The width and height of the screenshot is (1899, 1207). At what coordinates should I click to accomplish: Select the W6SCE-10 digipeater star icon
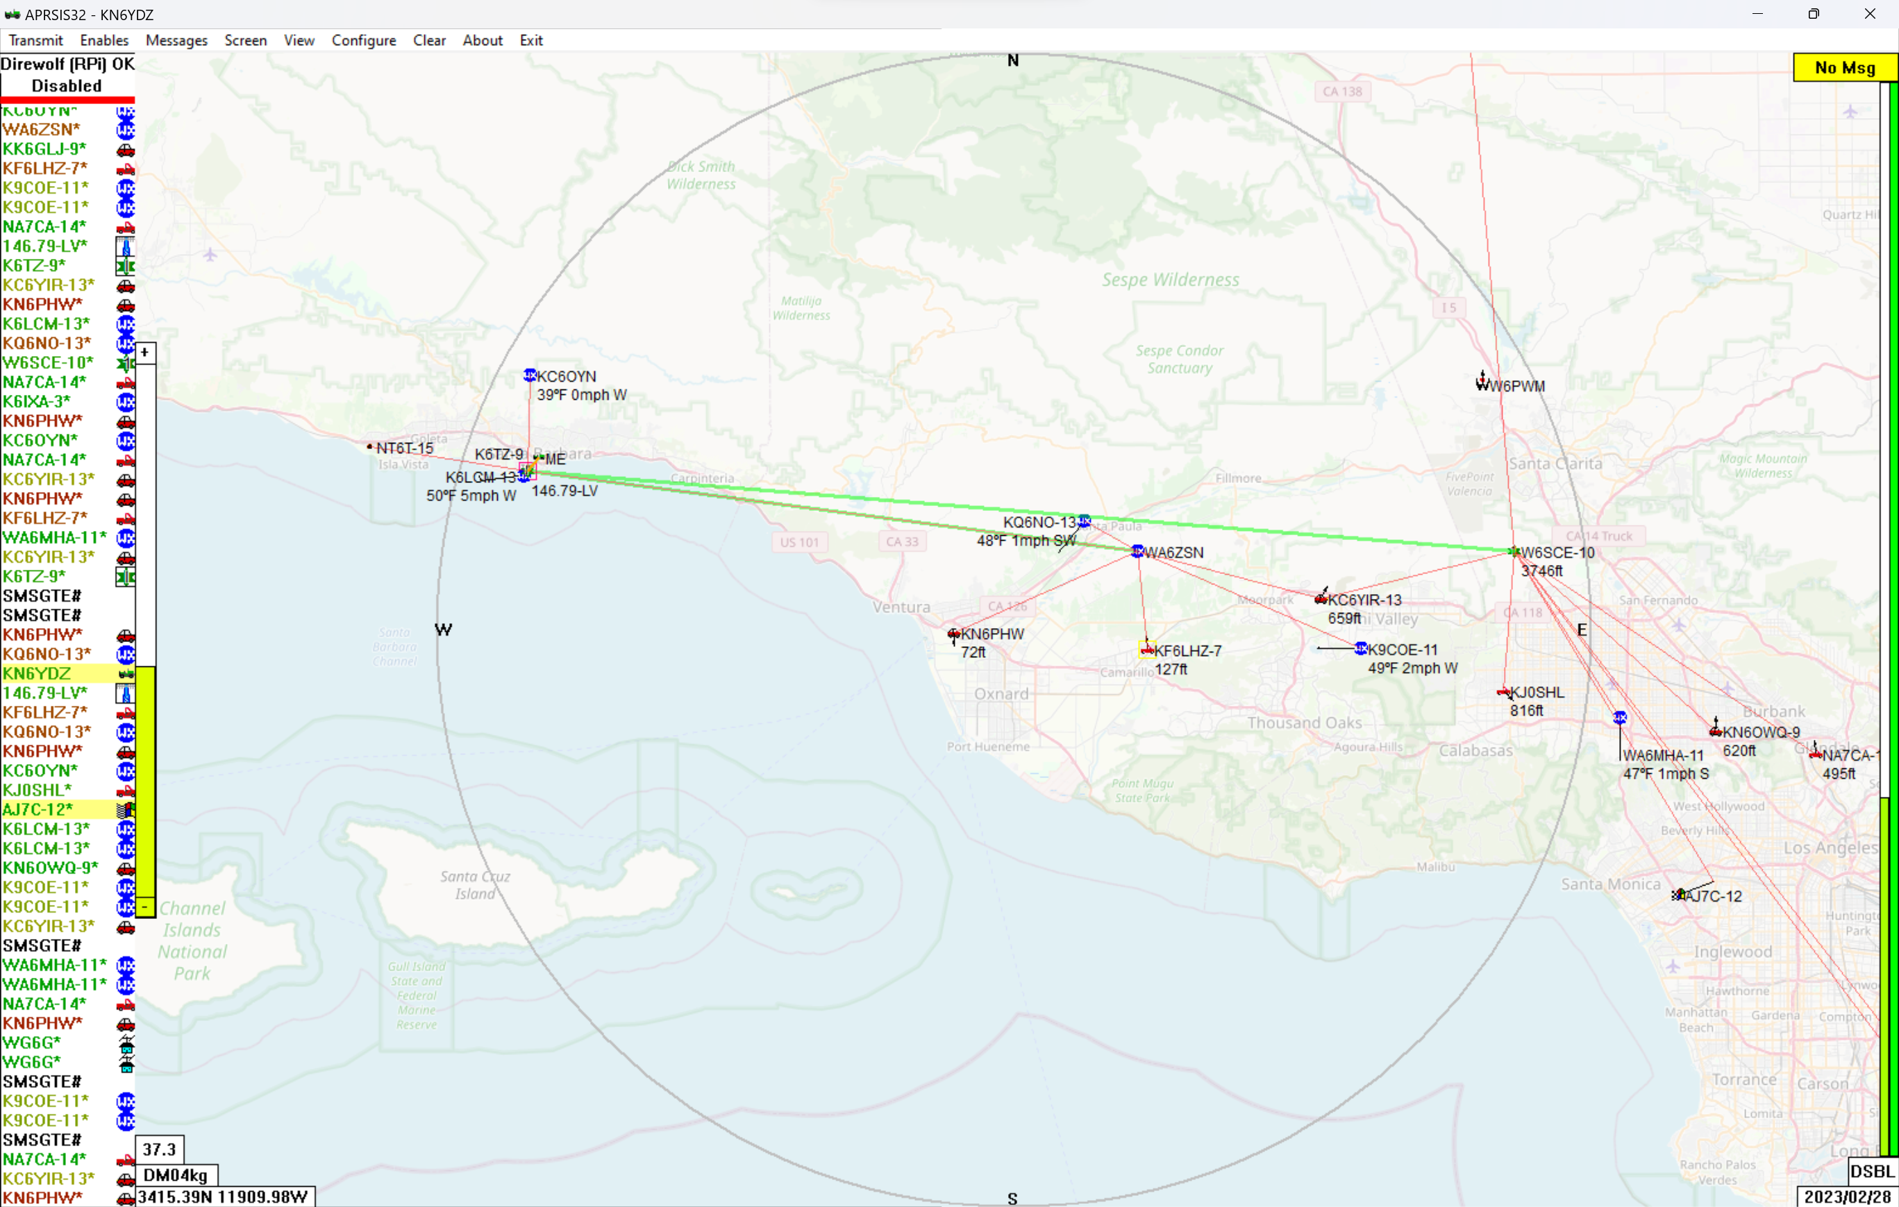[x=1514, y=552]
